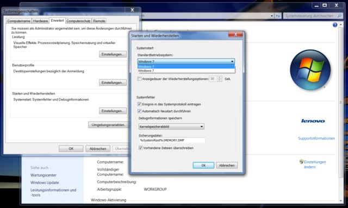Open the address bar history dropdown arrow
The image size is (348, 208).
click(x=272, y=16)
